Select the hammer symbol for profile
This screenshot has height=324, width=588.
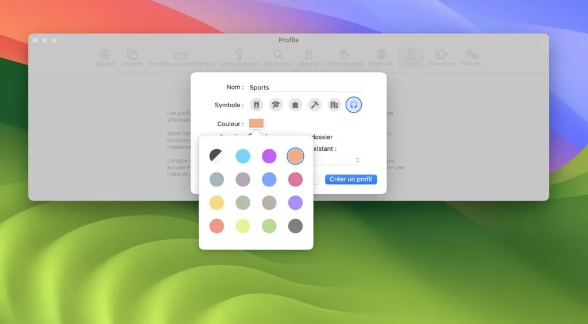[315, 105]
